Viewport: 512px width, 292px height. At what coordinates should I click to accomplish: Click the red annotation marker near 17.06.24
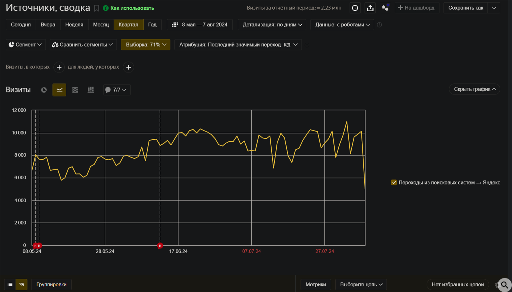[160, 245]
